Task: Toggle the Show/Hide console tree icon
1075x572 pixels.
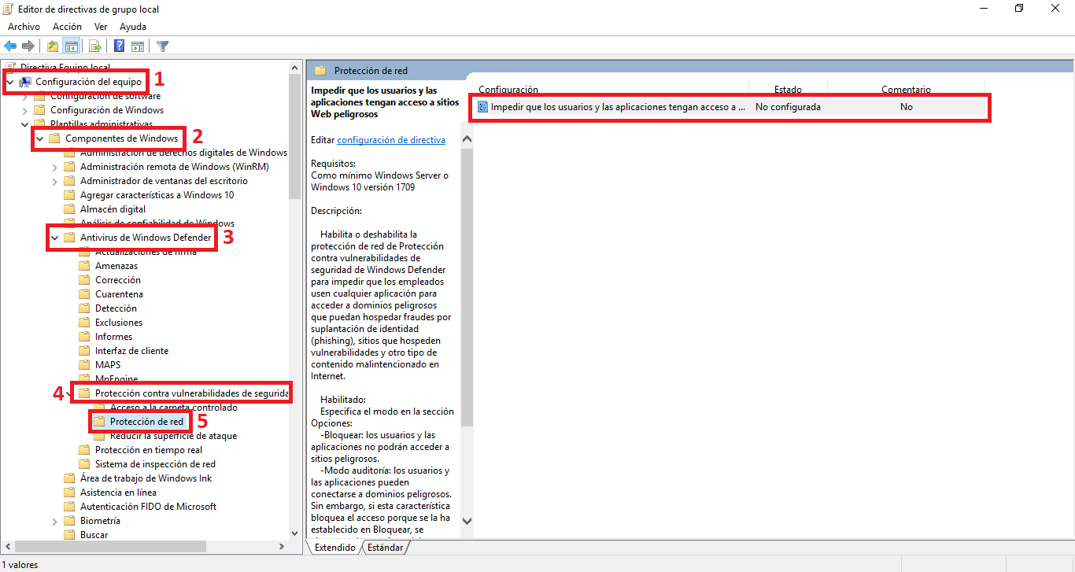Action: click(71, 46)
